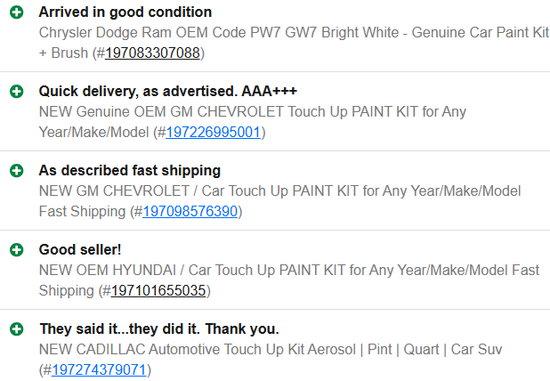550x381 pixels.
Task: Open item number 197083307088 link
Action: pos(153,53)
